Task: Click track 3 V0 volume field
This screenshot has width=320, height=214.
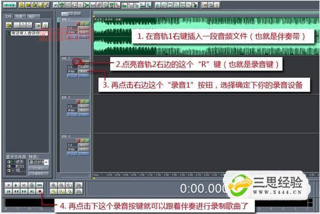Action: [x=72, y=106]
